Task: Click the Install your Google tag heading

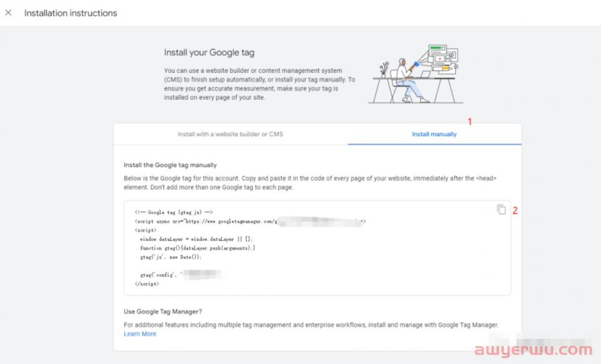Action: [x=209, y=53]
